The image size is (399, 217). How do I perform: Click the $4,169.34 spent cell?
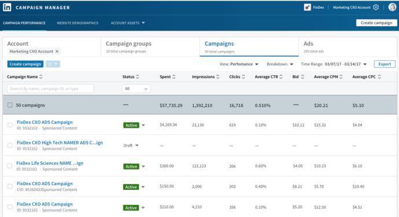pos(168,125)
